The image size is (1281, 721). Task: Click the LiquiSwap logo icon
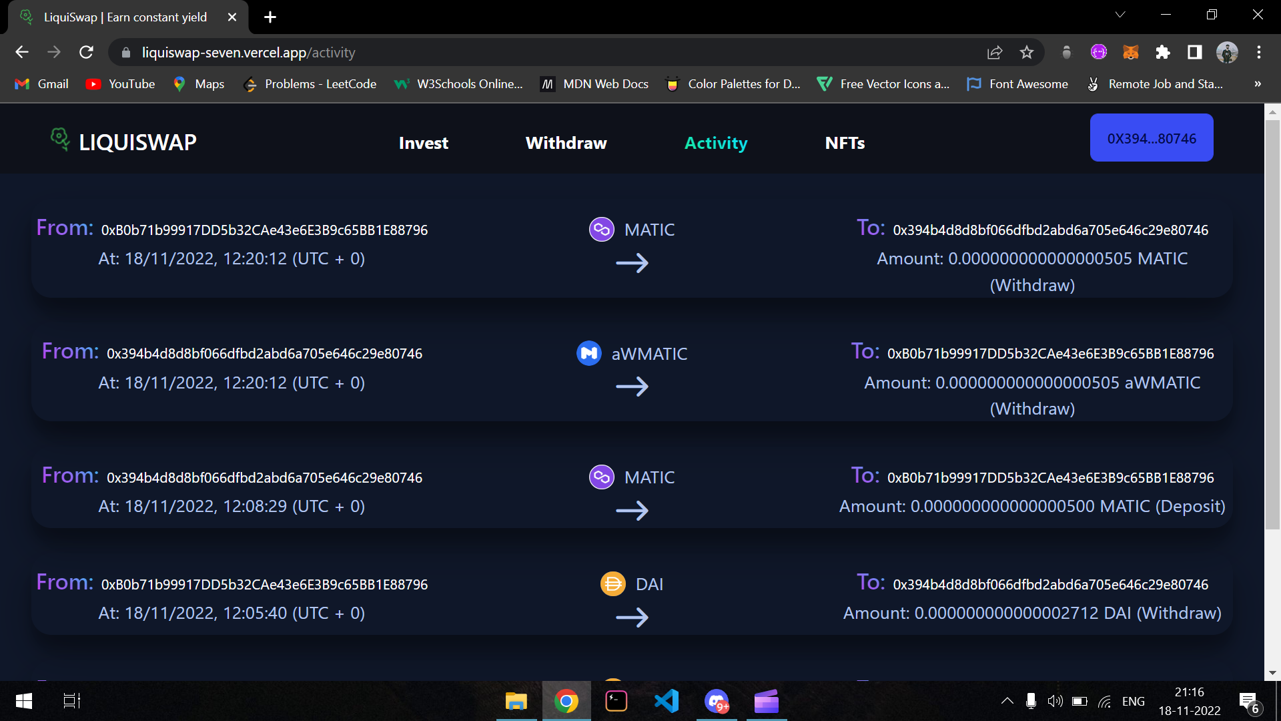click(x=60, y=139)
